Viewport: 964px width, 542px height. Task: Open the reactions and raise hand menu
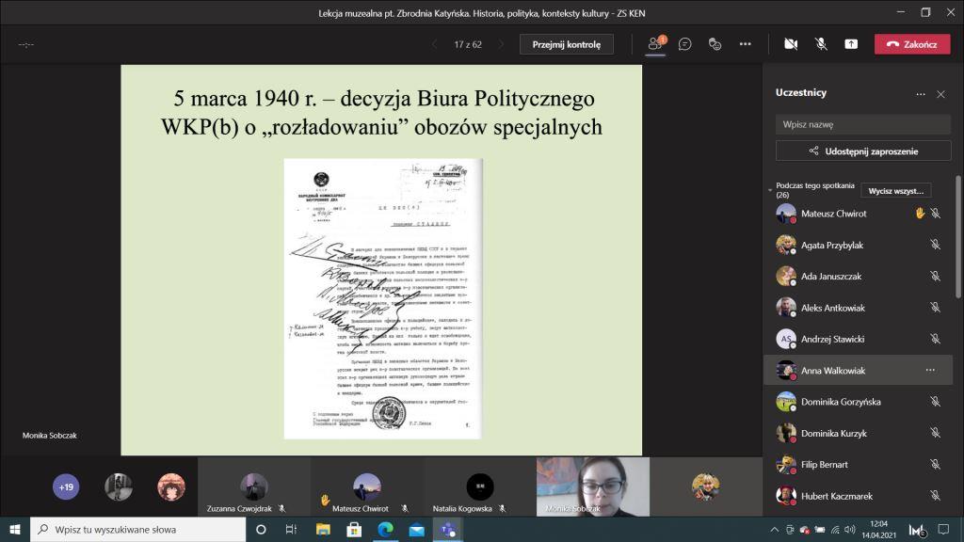tap(715, 44)
